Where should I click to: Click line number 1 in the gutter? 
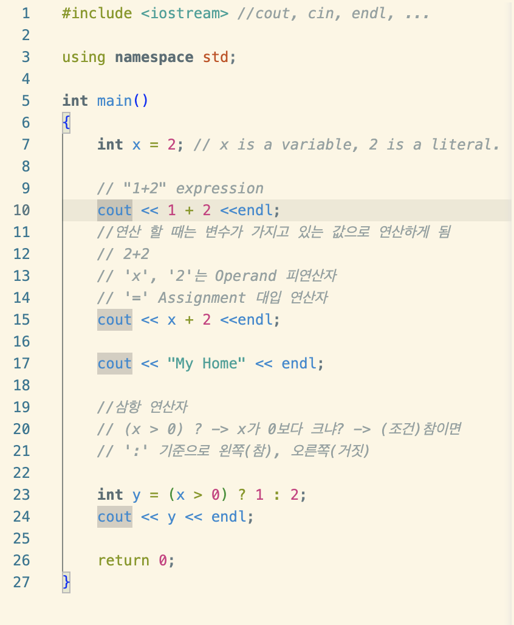(26, 13)
